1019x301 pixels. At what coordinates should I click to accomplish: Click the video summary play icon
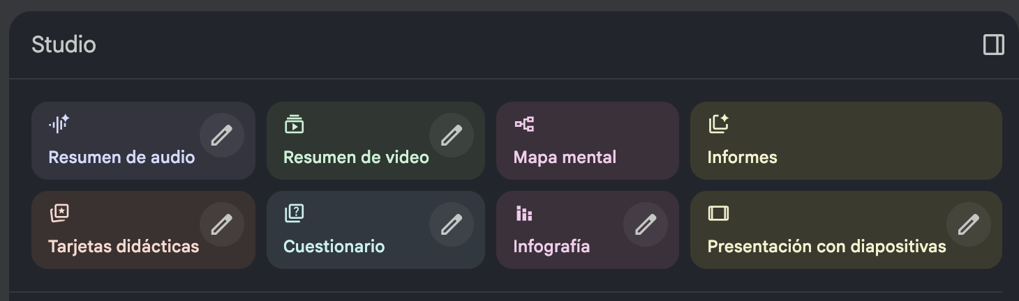294,124
